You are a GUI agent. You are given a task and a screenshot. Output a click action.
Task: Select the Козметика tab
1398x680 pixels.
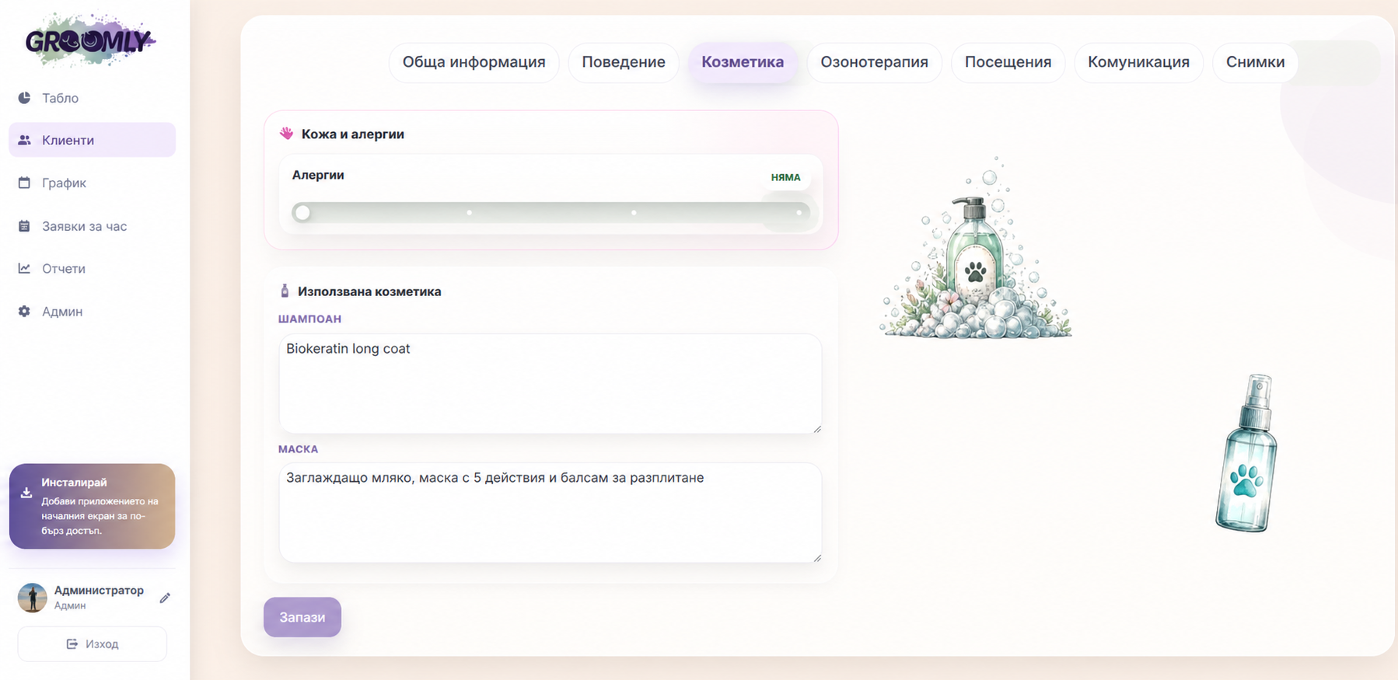[x=743, y=62]
